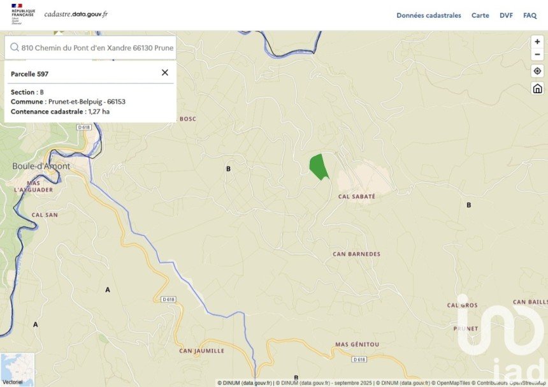Open the cadastre.data.gouv.fr home link
The image size is (548, 387).
point(76,14)
